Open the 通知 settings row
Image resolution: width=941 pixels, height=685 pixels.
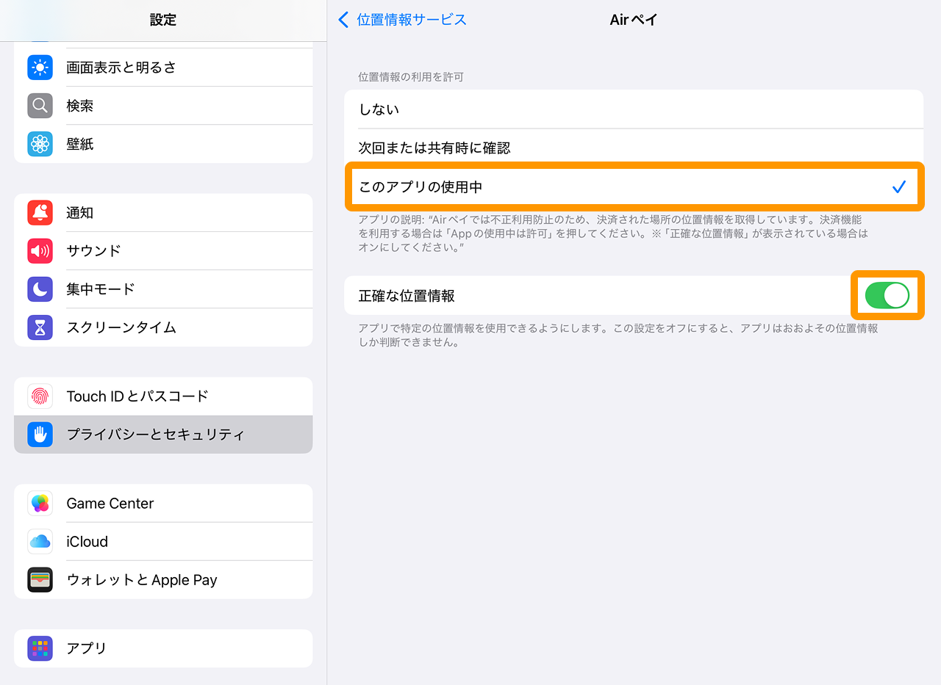click(x=163, y=213)
